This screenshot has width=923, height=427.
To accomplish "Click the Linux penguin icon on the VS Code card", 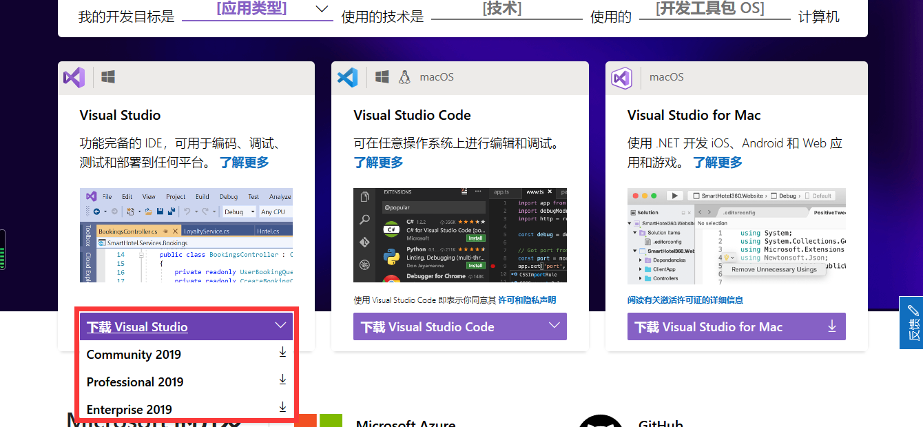I will (x=404, y=77).
